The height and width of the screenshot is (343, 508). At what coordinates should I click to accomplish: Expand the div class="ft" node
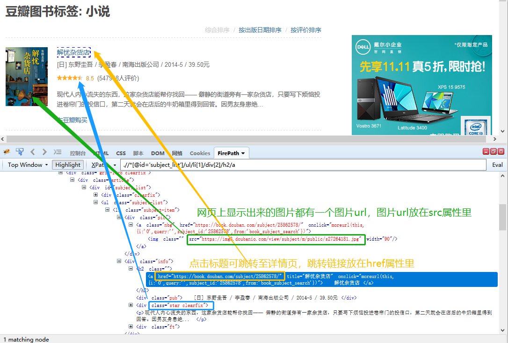tap(131, 327)
